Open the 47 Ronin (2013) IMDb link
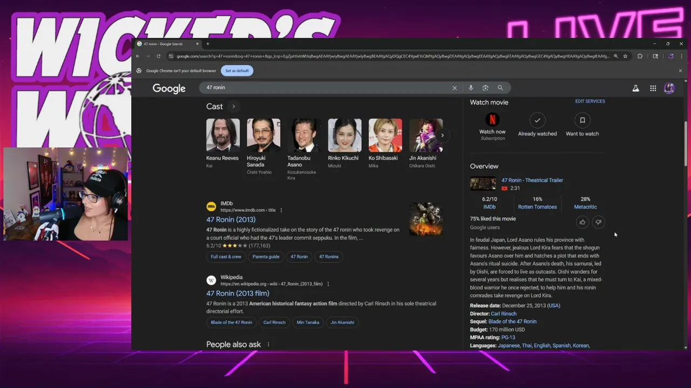Image resolution: width=691 pixels, height=388 pixels. [x=231, y=219]
